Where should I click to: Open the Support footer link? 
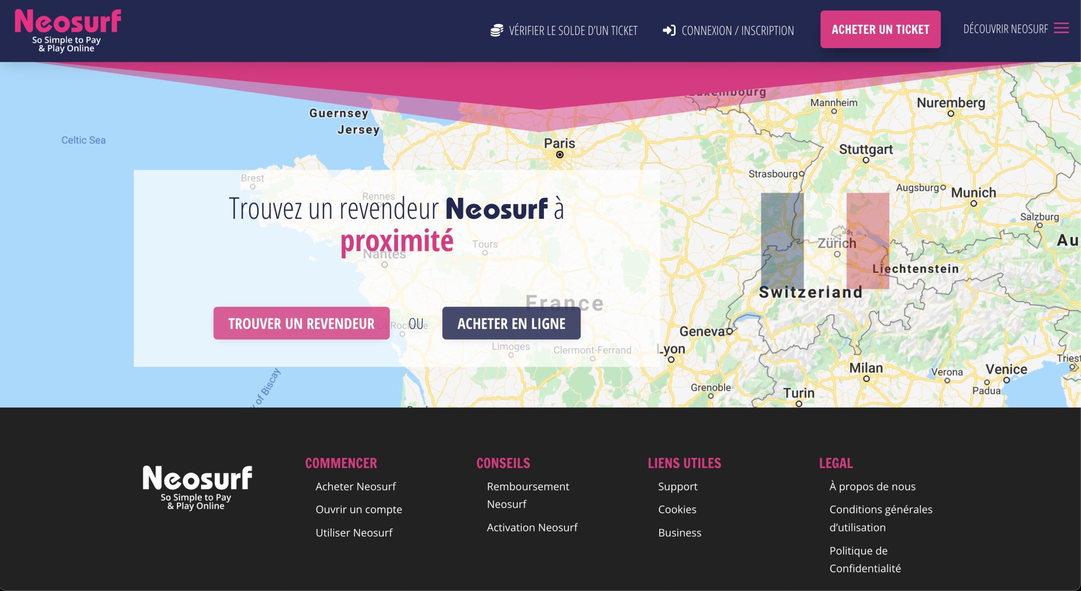[678, 487]
